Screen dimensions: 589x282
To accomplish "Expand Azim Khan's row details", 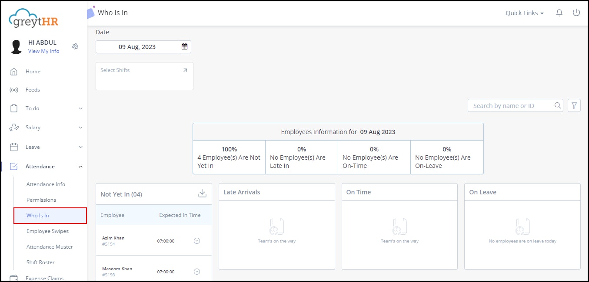I will tap(196, 241).
